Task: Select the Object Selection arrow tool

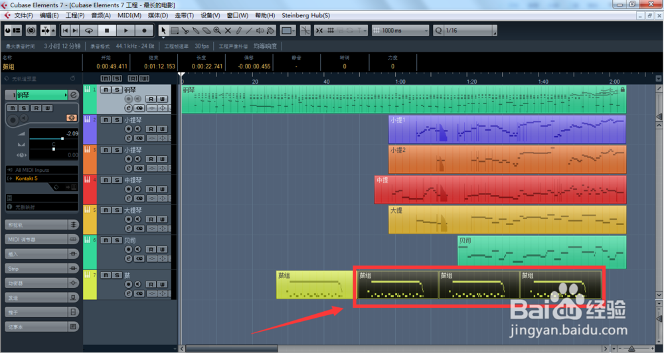Action: 163,31
